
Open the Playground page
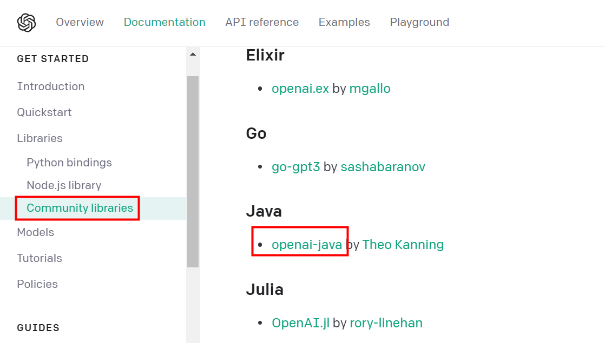pos(419,22)
